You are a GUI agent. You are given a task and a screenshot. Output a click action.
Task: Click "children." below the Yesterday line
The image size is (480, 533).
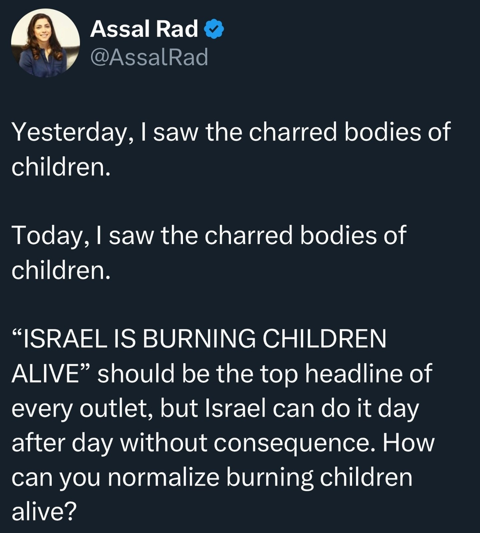pyautogui.click(x=61, y=167)
